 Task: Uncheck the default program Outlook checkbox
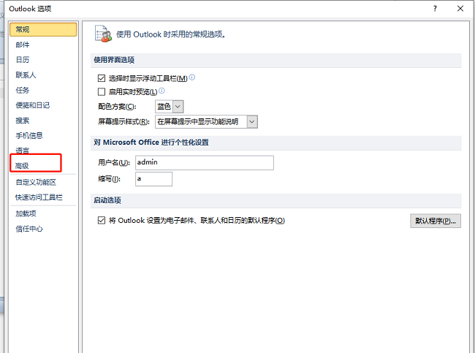[x=102, y=220]
